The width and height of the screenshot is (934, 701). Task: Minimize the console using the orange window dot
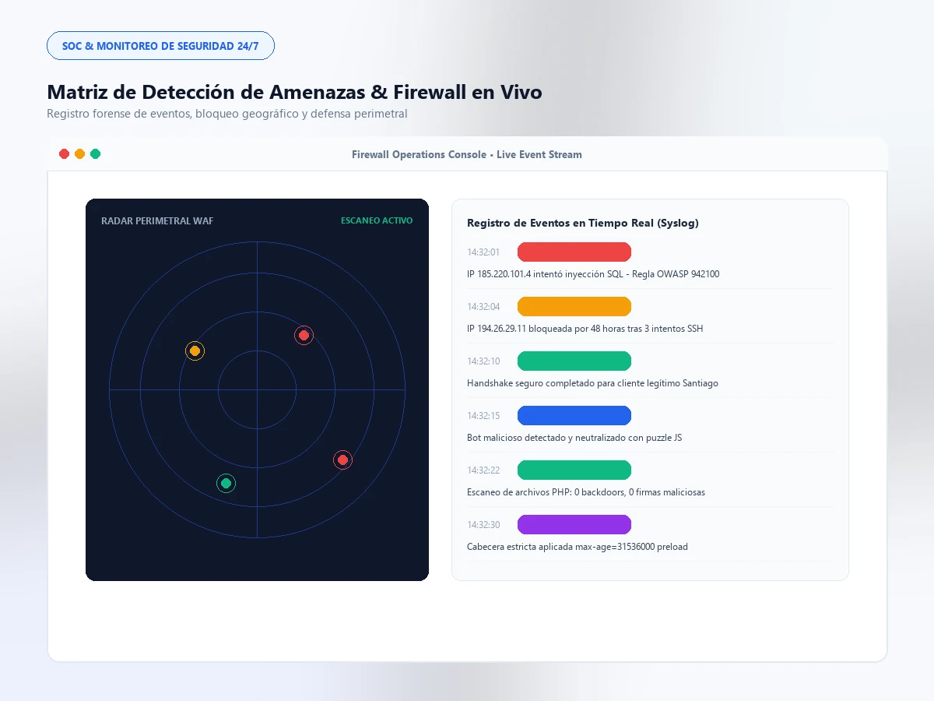point(79,154)
